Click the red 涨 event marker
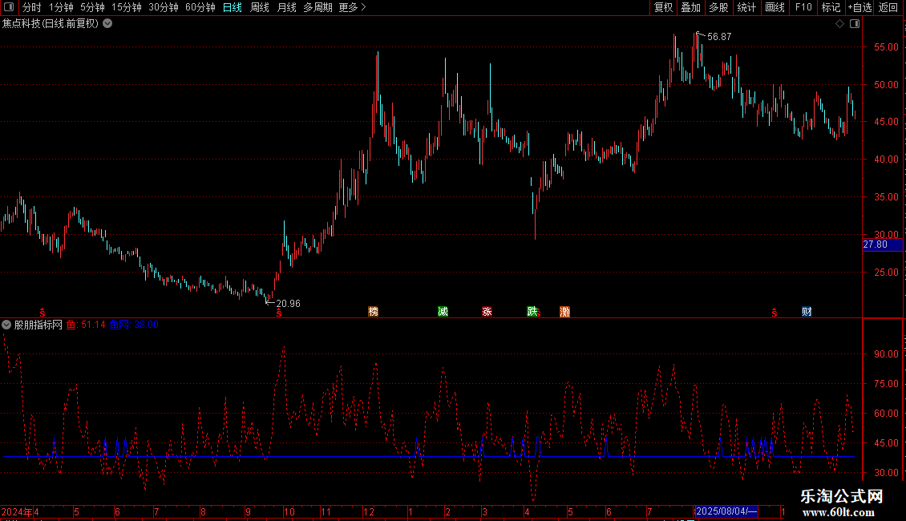Image resolution: width=906 pixels, height=521 pixels. [x=487, y=312]
